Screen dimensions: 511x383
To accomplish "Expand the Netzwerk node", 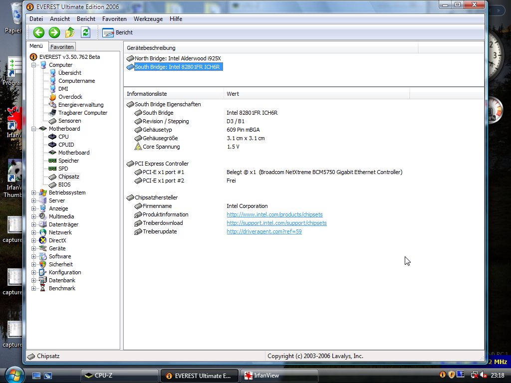I will (33, 232).
